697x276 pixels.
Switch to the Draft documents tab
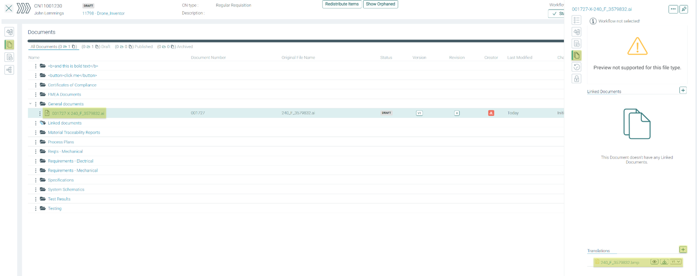(x=96, y=47)
